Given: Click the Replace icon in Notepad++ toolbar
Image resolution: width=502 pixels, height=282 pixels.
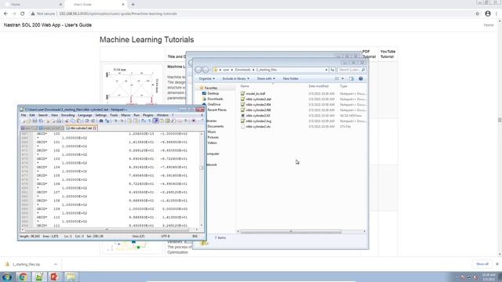Looking at the screenshot, I should point(107,121).
